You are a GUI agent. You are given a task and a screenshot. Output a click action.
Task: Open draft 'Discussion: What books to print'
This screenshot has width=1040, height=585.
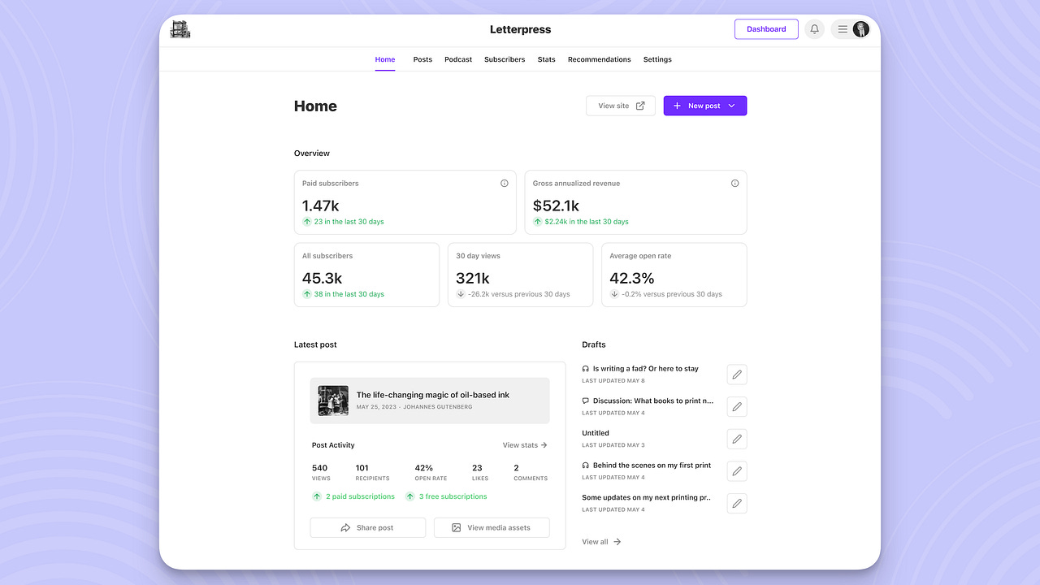(653, 401)
